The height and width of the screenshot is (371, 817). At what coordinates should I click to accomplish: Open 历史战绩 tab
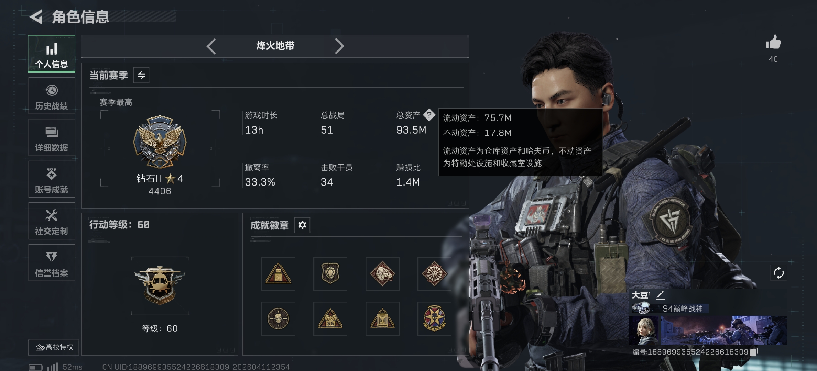[x=52, y=96]
